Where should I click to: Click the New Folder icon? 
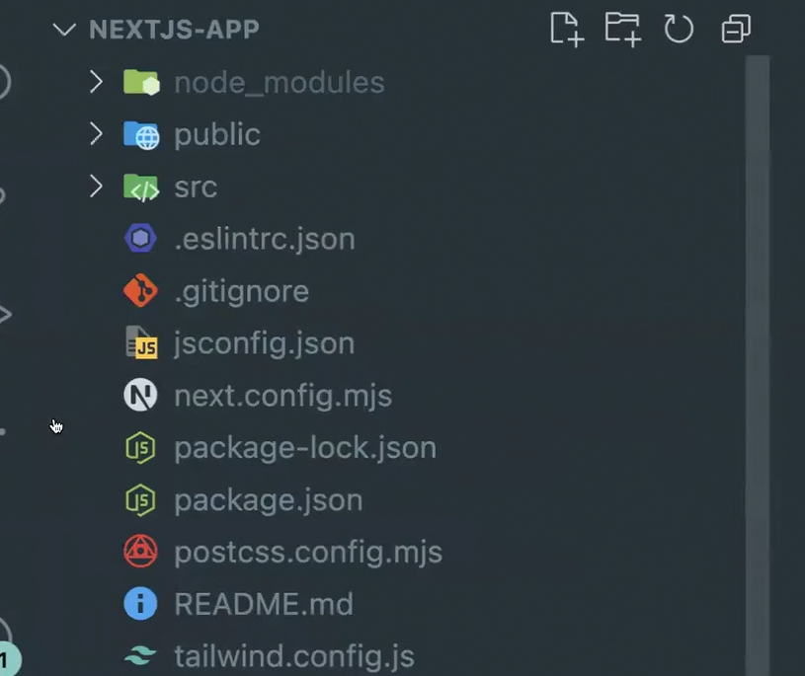(622, 30)
